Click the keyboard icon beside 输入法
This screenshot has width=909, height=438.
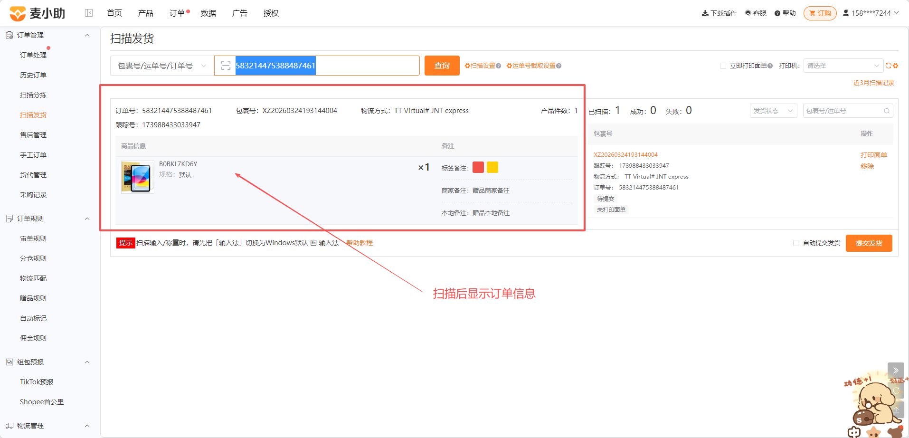tap(313, 243)
